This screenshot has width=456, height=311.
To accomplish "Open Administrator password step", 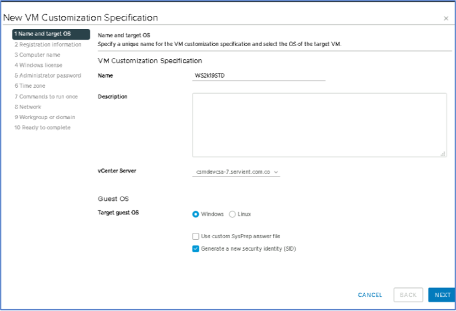I will [47, 76].
